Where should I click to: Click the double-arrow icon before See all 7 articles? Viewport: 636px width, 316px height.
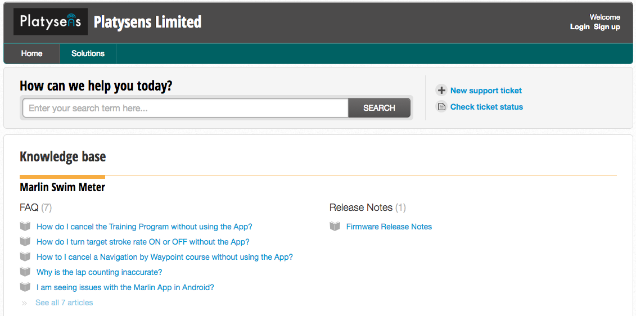click(x=24, y=303)
